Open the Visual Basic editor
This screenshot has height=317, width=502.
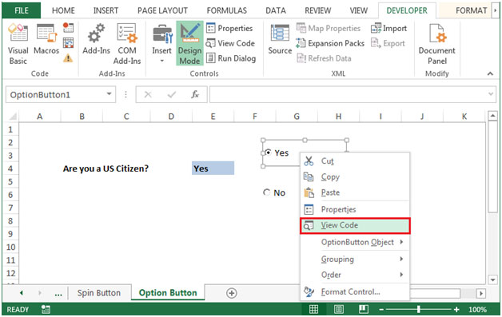pyautogui.click(x=18, y=44)
